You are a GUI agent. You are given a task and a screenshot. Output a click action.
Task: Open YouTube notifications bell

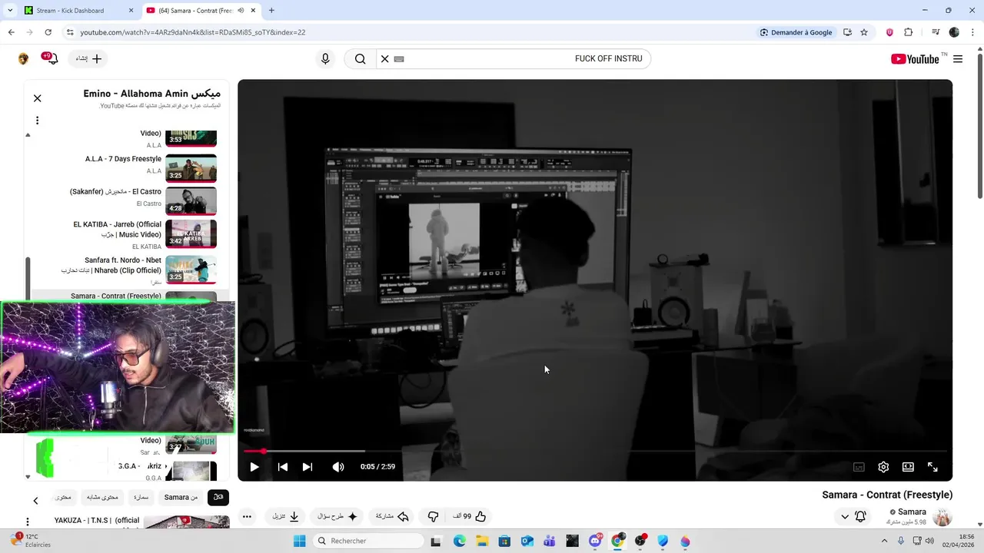pos(52,58)
